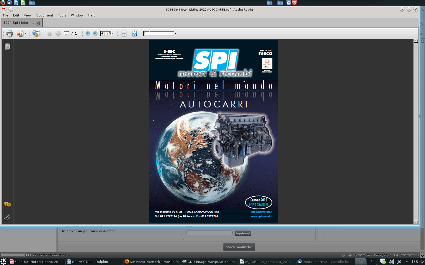This screenshot has width=425, height=265.
Task: Open the Help menu
Action: 92,15
